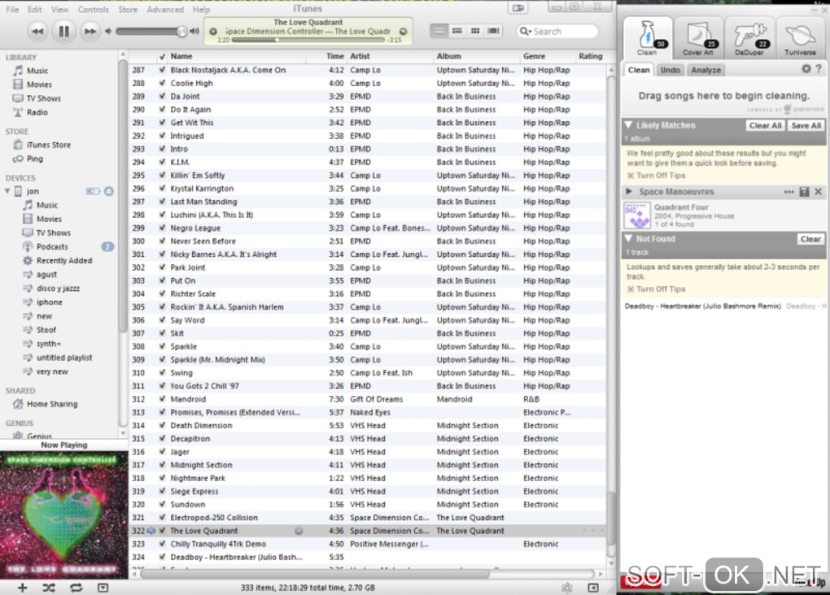Toggle shuffle at bottom bar
Viewport: 830px width, 595px height.
(x=49, y=588)
